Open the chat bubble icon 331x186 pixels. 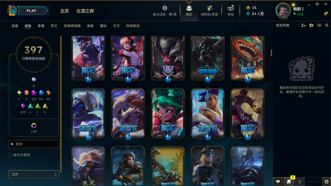click(278, 181)
